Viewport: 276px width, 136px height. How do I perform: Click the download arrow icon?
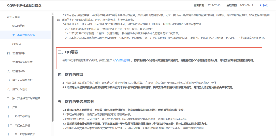coord(260,5)
